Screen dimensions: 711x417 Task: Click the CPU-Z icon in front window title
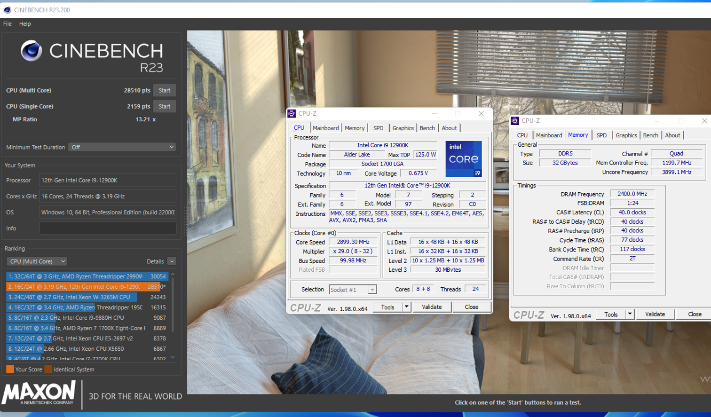292,113
